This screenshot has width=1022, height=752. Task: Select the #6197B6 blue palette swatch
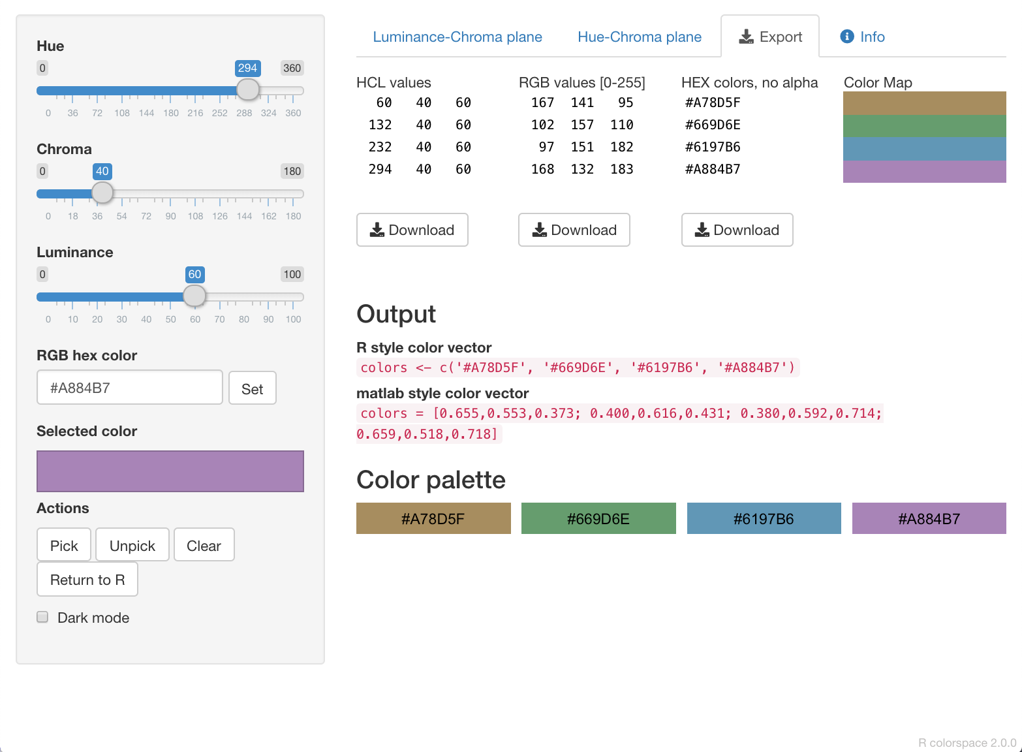pos(764,518)
